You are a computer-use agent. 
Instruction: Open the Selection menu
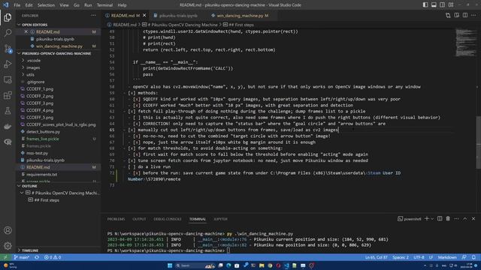pos(46,5)
